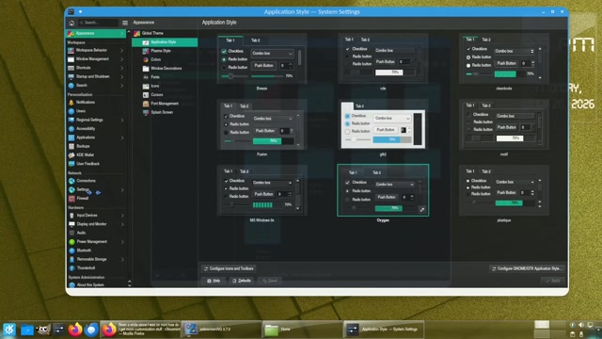
Task: Select Tab 1 in cleanlooks preview
Action: coord(470,40)
